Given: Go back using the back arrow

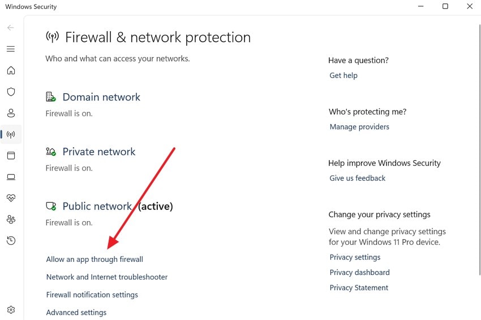Looking at the screenshot, I should pos(11,28).
